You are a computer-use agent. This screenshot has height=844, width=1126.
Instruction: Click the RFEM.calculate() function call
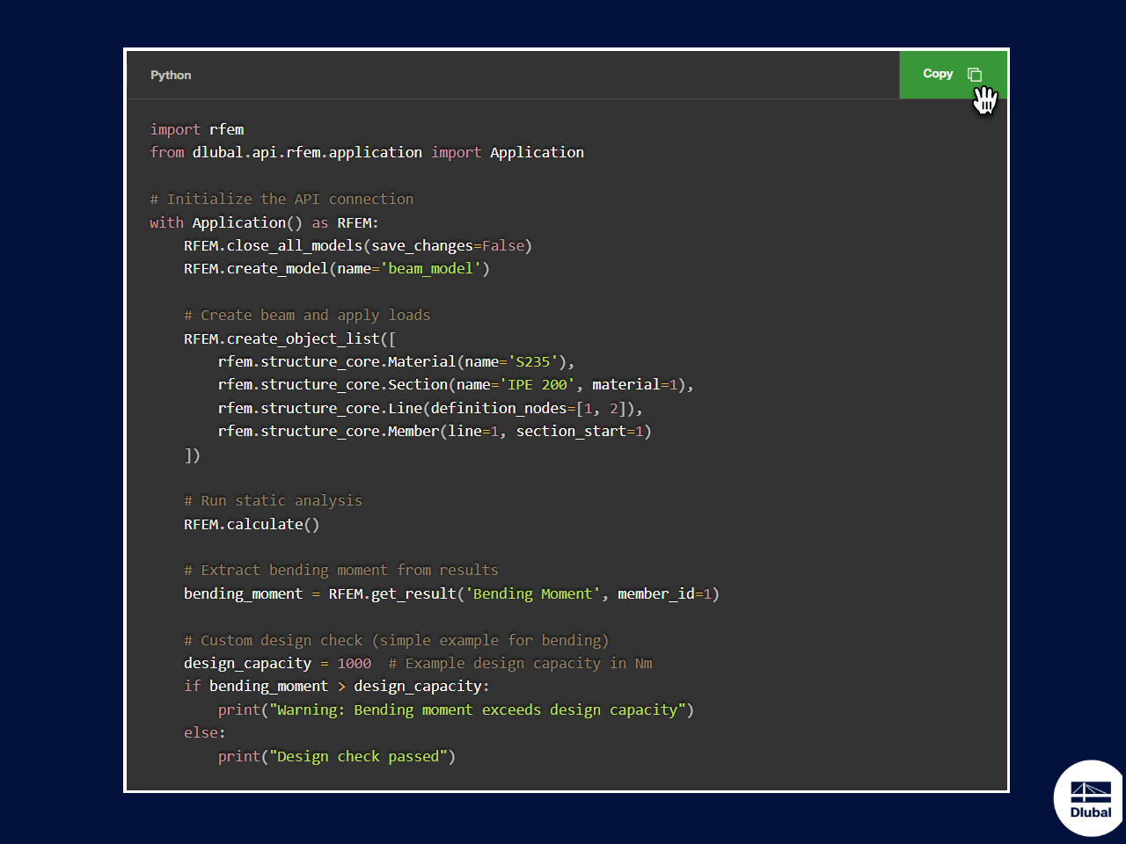point(251,524)
